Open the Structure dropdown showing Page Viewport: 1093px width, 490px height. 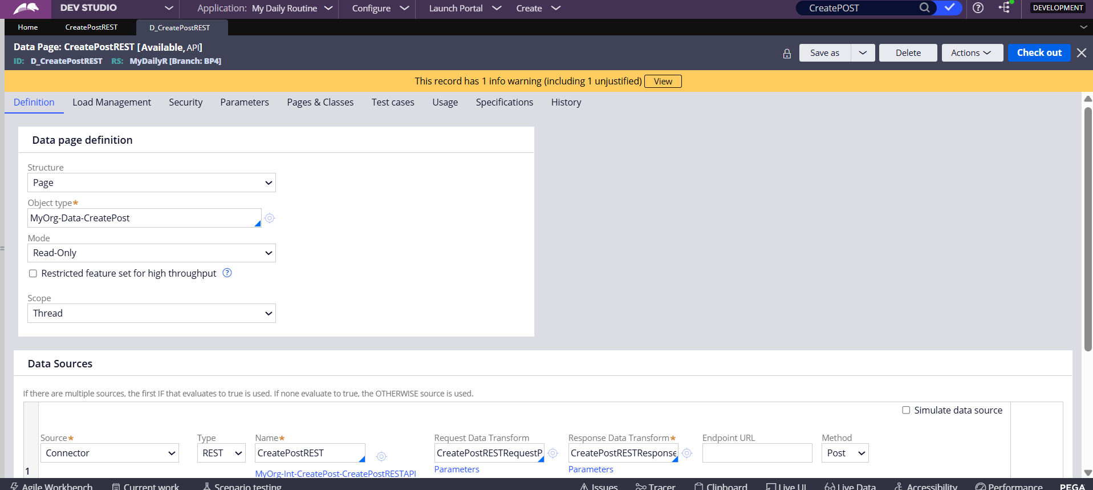click(152, 183)
